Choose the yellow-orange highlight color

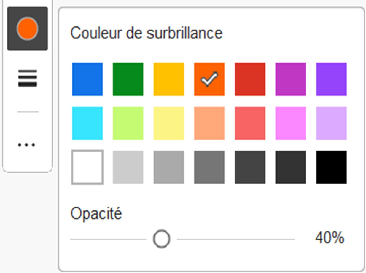pyautogui.click(x=168, y=79)
